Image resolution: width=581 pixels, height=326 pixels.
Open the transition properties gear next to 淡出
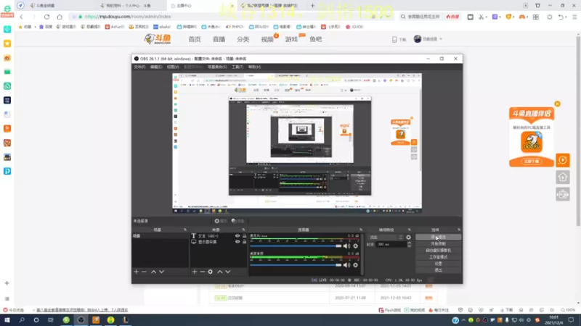408,238
